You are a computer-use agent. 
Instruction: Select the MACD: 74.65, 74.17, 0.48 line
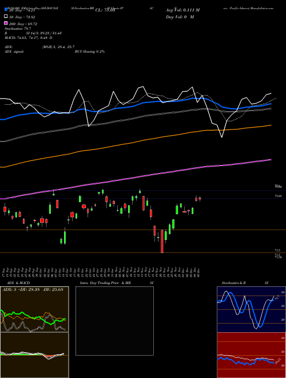click(x=29, y=38)
